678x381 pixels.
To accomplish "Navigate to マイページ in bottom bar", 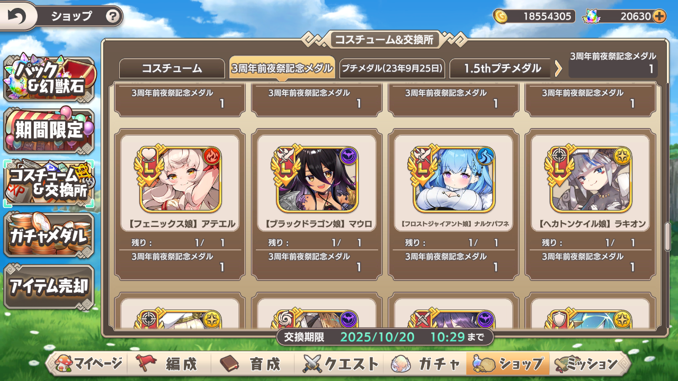I will [90, 364].
